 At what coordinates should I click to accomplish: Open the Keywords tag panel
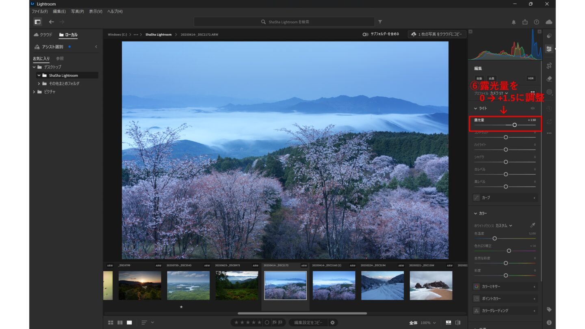(x=549, y=310)
